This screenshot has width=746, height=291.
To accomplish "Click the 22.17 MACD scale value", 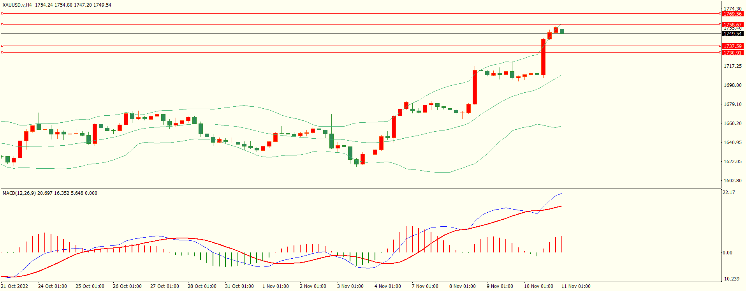I will (x=728, y=192).
